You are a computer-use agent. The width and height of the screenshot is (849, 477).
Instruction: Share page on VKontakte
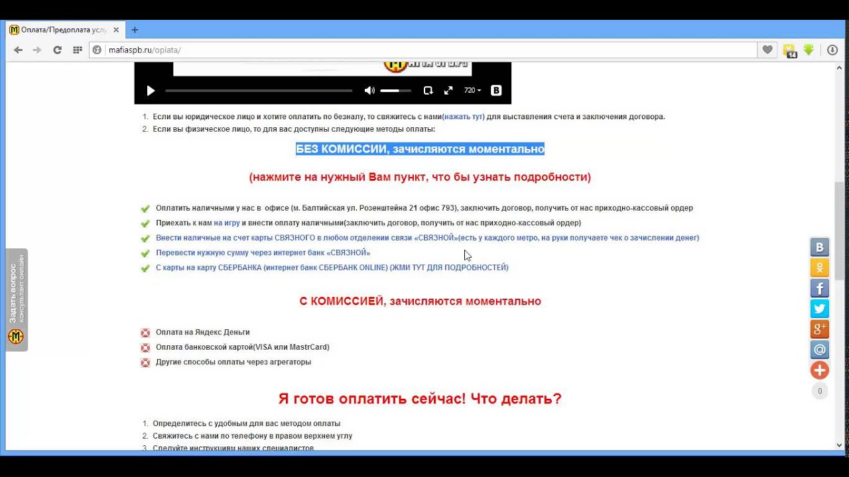pyautogui.click(x=820, y=247)
